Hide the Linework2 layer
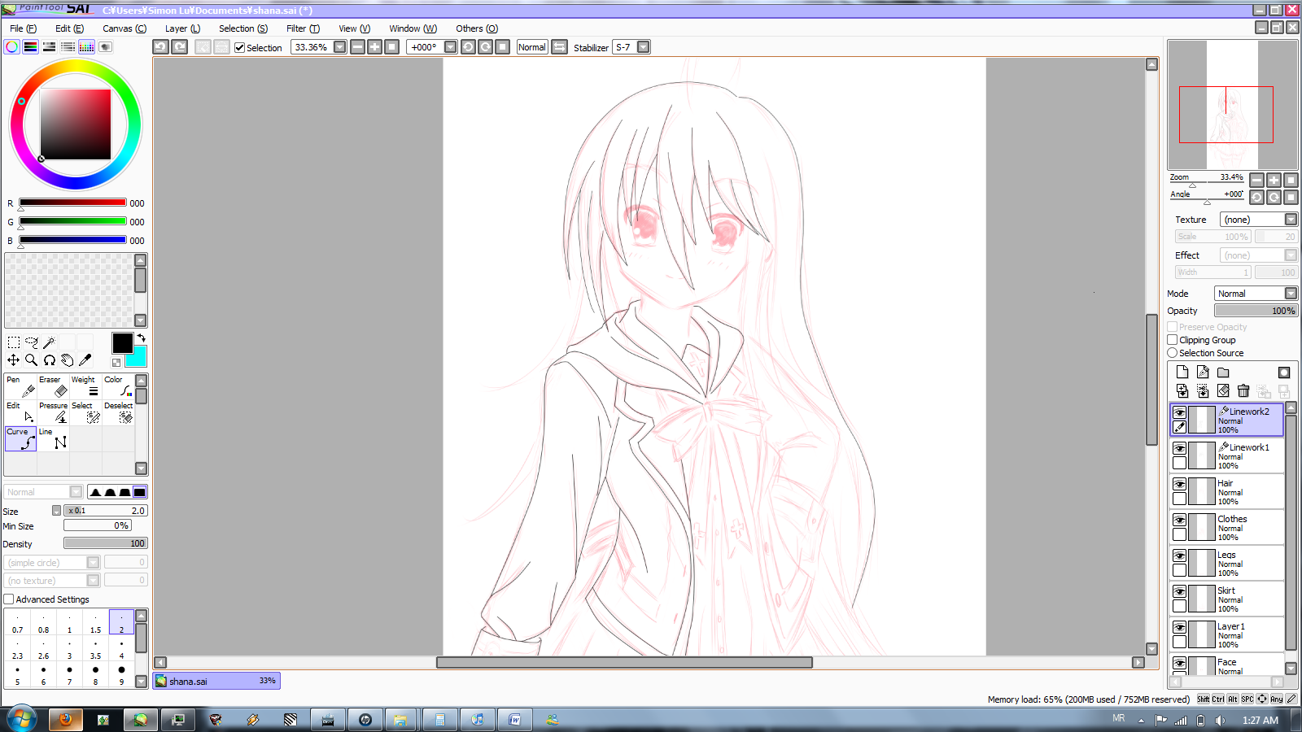Image resolution: width=1302 pixels, height=732 pixels. click(1179, 412)
